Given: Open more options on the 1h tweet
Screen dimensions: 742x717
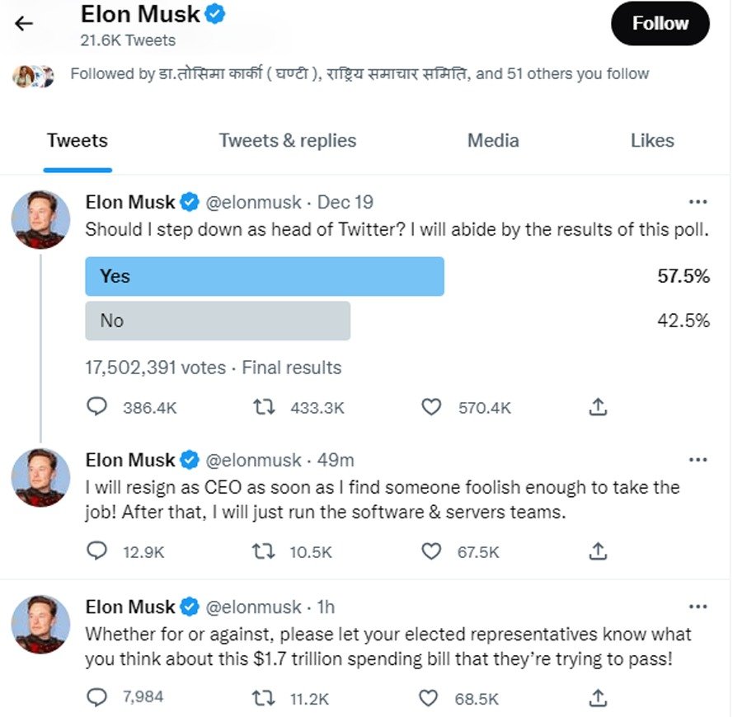Looking at the screenshot, I should click(697, 607).
